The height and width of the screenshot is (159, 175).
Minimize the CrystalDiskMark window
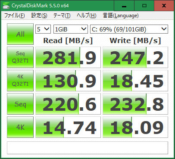point(124,6)
